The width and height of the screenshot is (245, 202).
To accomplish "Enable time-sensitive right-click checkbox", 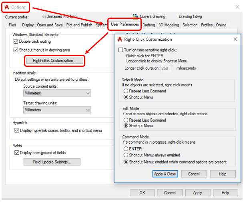I will 121,50.
